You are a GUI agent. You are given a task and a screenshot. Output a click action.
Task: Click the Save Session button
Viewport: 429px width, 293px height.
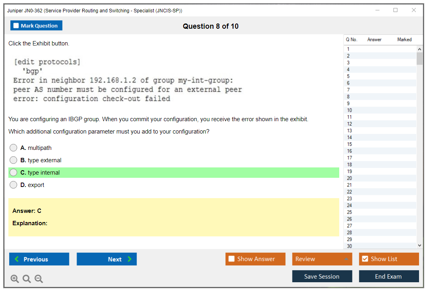pyautogui.click(x=322, y=276)
